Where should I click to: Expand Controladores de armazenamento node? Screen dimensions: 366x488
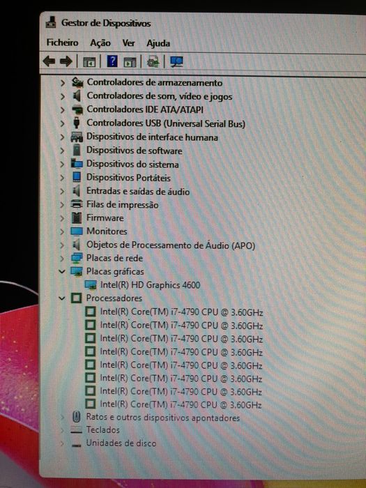click(x=63, y=83)
